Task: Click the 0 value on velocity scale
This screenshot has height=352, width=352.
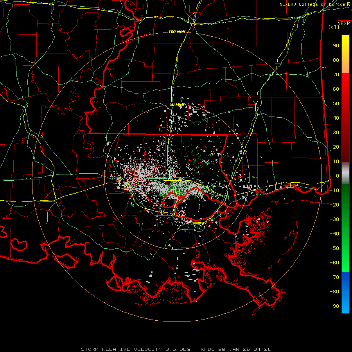Action: (338, 176)
